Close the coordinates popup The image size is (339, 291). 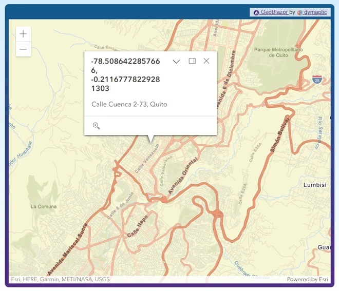(x=206, y=61)
